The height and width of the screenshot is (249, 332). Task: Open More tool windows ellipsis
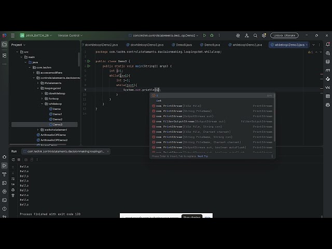(4, 64)
